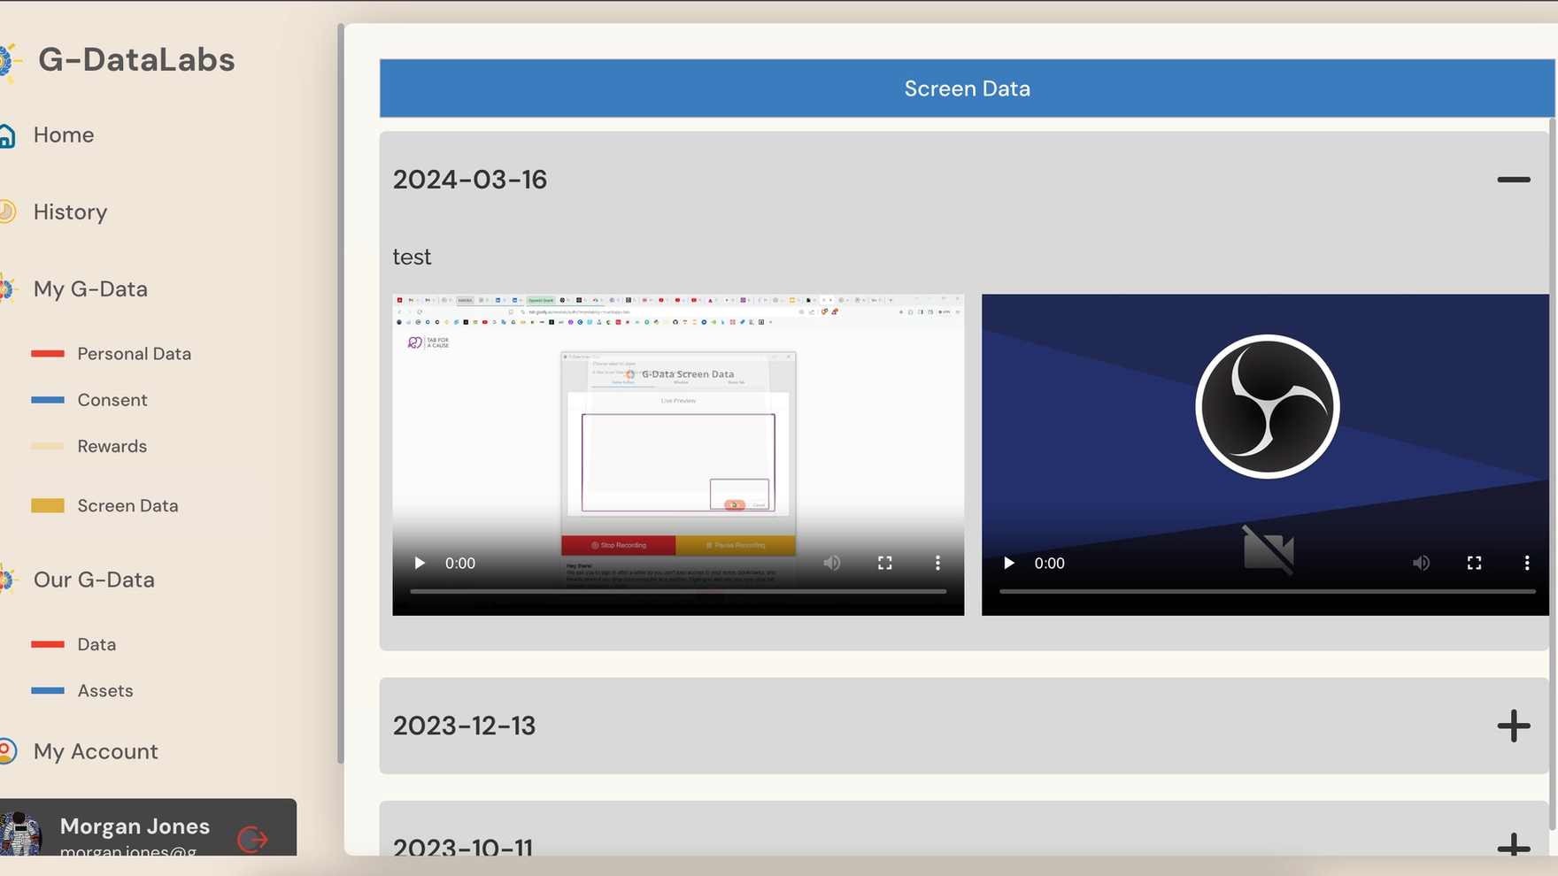
Task: Click the 'test' recording label
Action: pyautogui.click(x=413, y=257)
